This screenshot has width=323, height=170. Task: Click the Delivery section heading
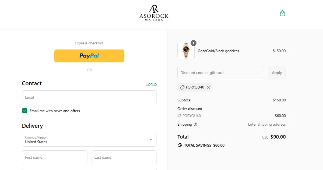pos(32,126)
